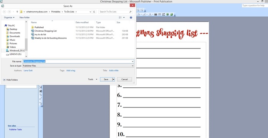
Task: Click Add a tag link
Action: point(71,71)
